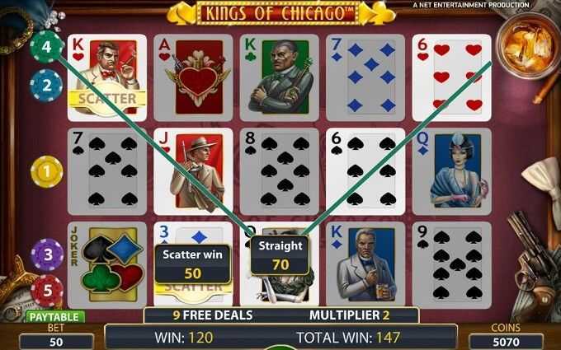Click the Coins balance showing 5070
Viewport: 561px width, 350px height.
506,342
